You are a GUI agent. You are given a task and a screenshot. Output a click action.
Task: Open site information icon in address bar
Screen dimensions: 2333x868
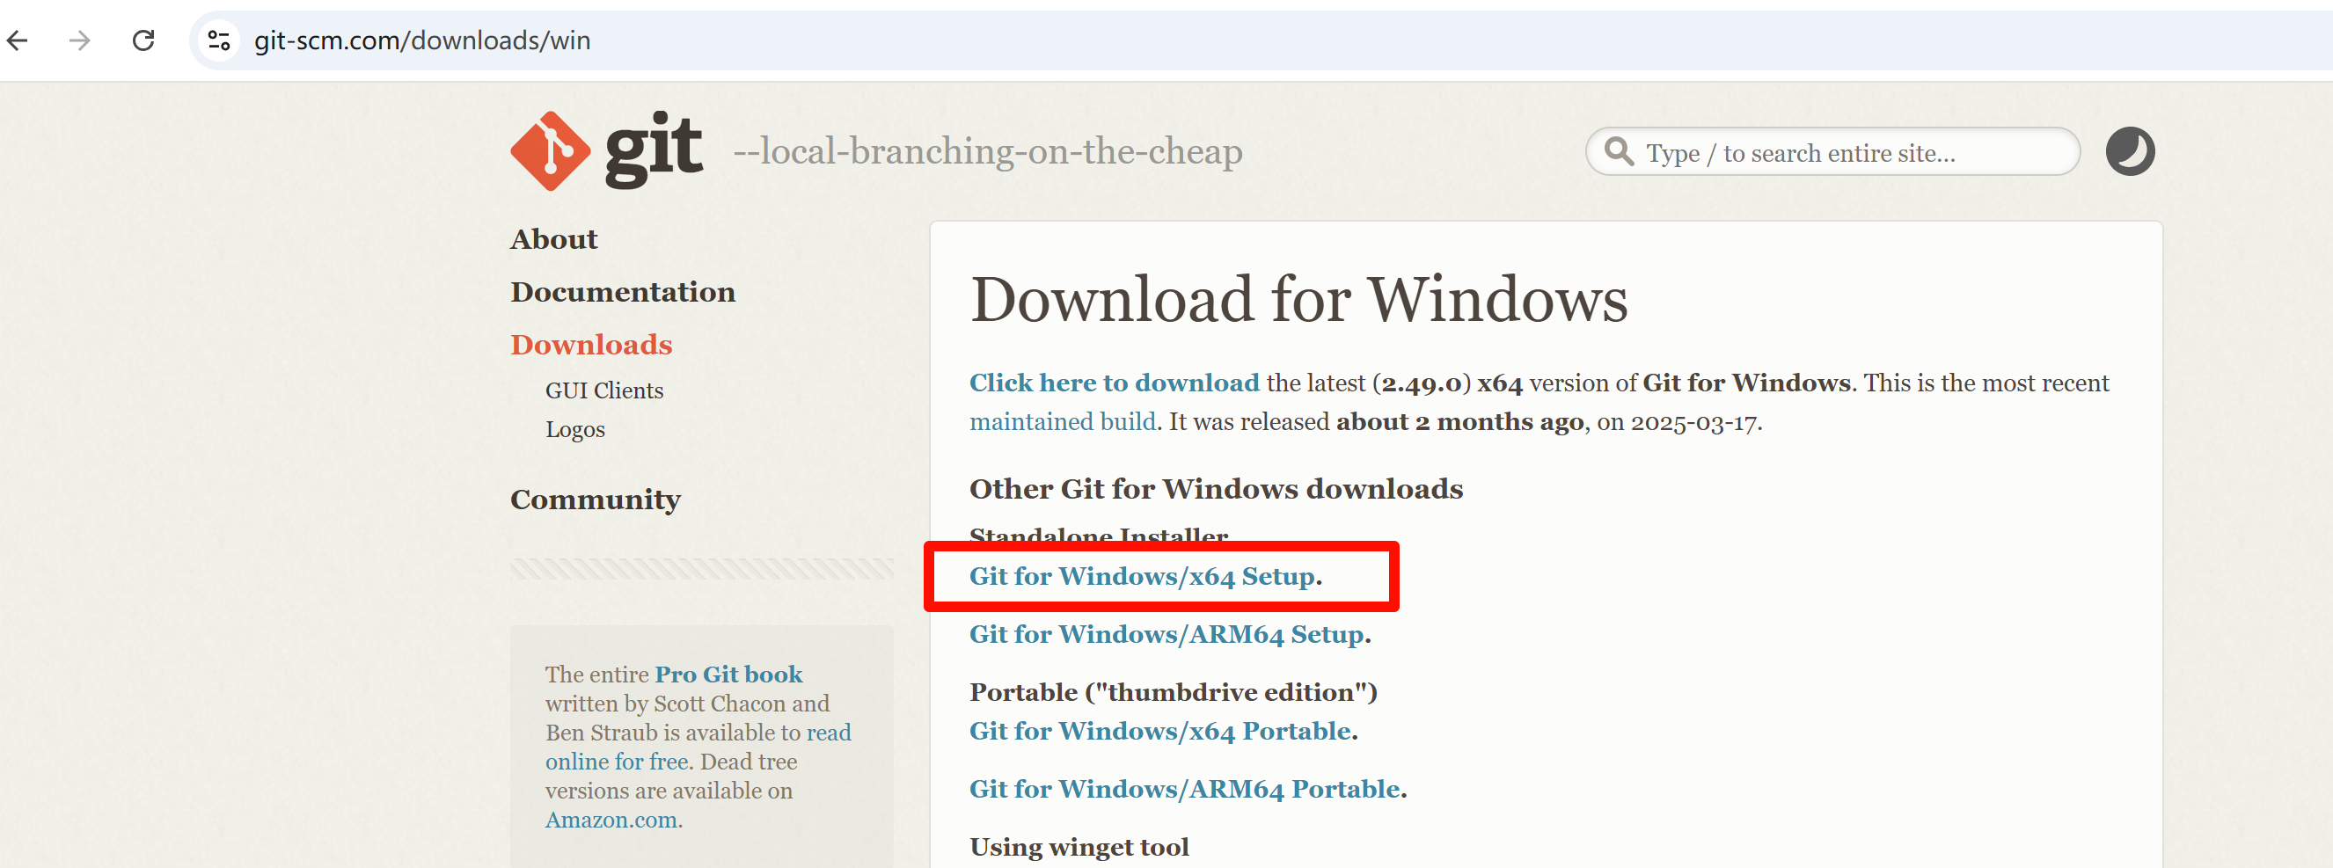click(219, 40)
